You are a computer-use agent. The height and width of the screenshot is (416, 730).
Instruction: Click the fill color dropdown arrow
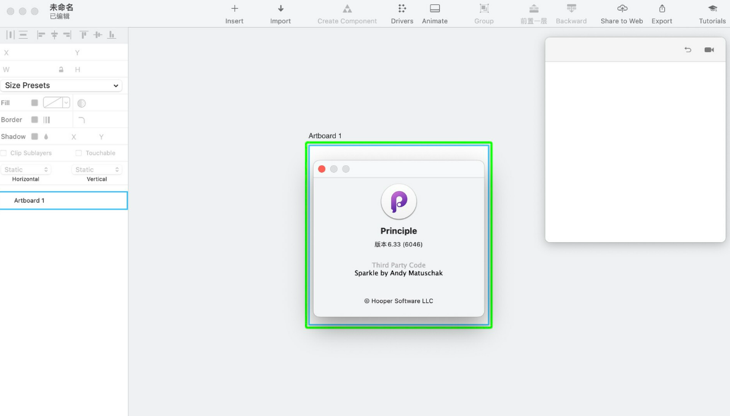[x=66, y=103]
